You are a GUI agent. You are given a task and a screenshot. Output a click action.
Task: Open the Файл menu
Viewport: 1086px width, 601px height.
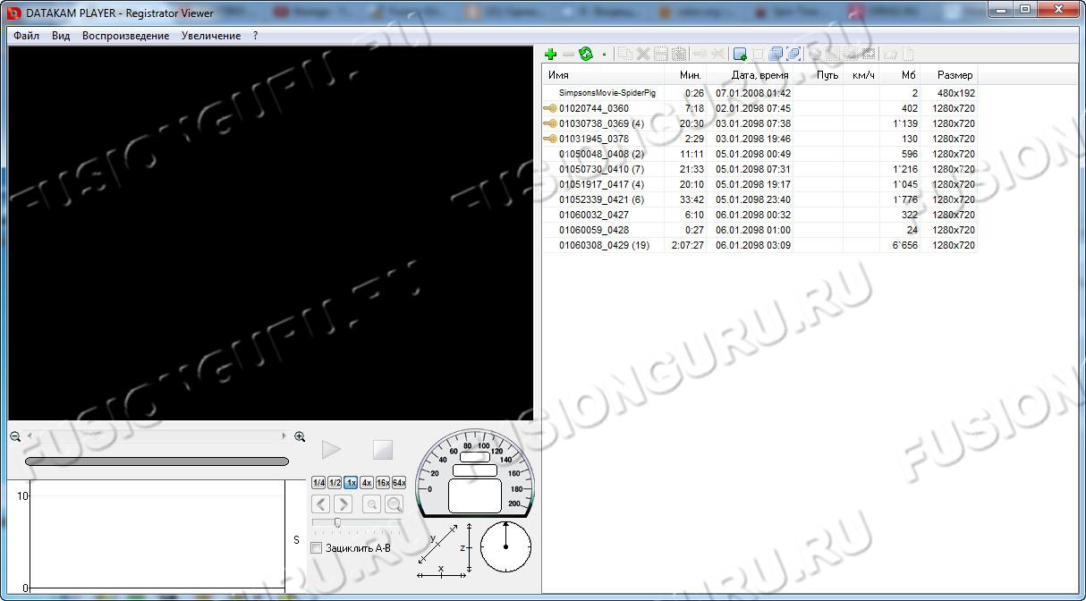pos(27,36)
